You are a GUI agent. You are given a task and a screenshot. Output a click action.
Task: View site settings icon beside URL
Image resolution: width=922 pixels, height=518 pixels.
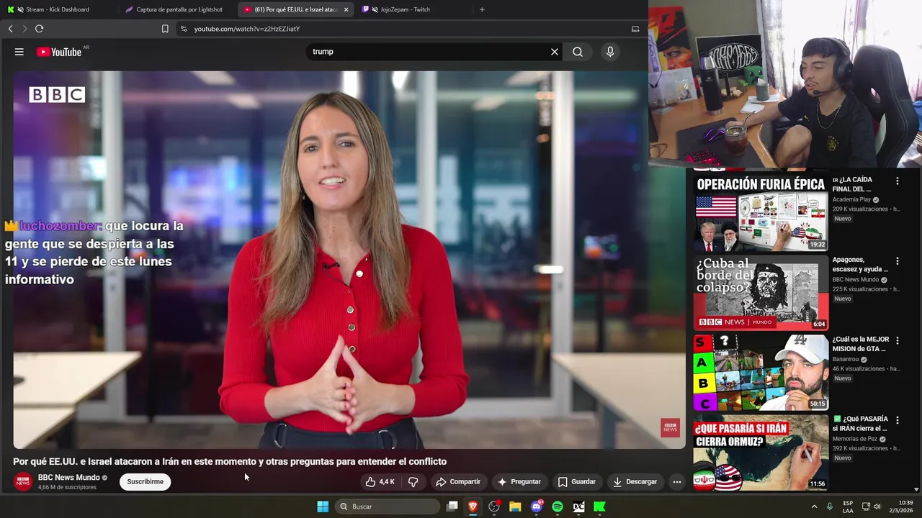coord(183,29)
